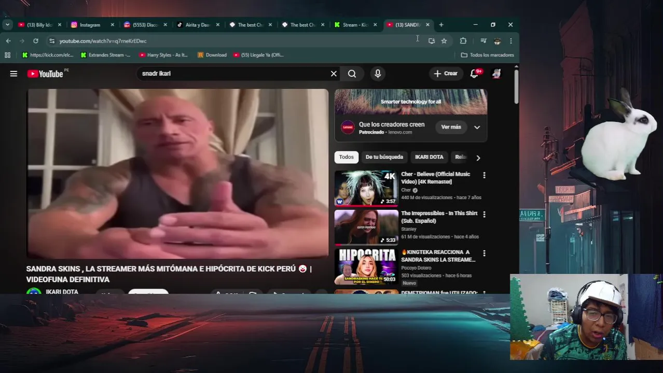Open the apps grid in bookmarks bar

(x=7, y=55)
